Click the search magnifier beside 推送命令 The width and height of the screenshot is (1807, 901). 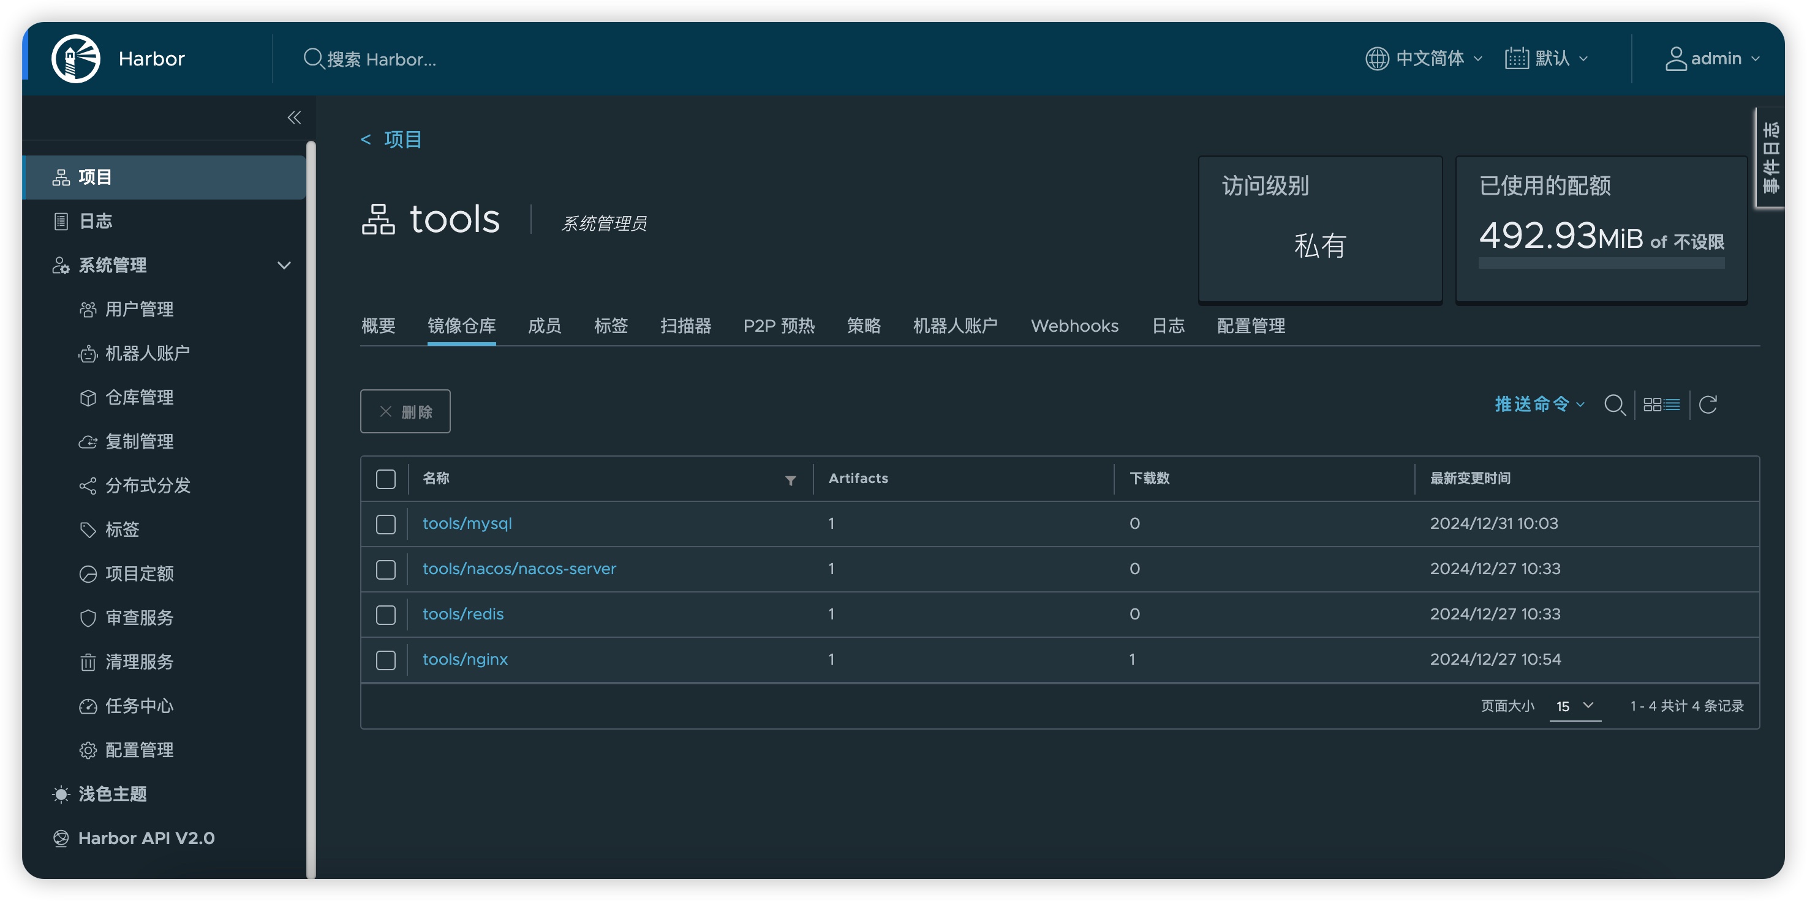point(1614,405)
